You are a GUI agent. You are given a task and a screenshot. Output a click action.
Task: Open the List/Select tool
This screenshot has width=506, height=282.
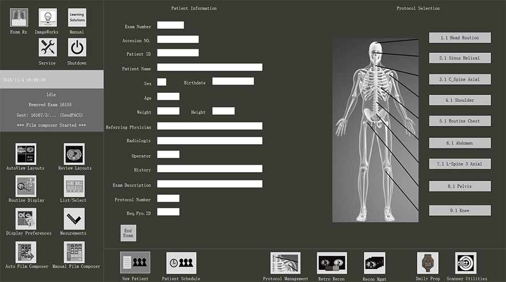click(74, 186)
